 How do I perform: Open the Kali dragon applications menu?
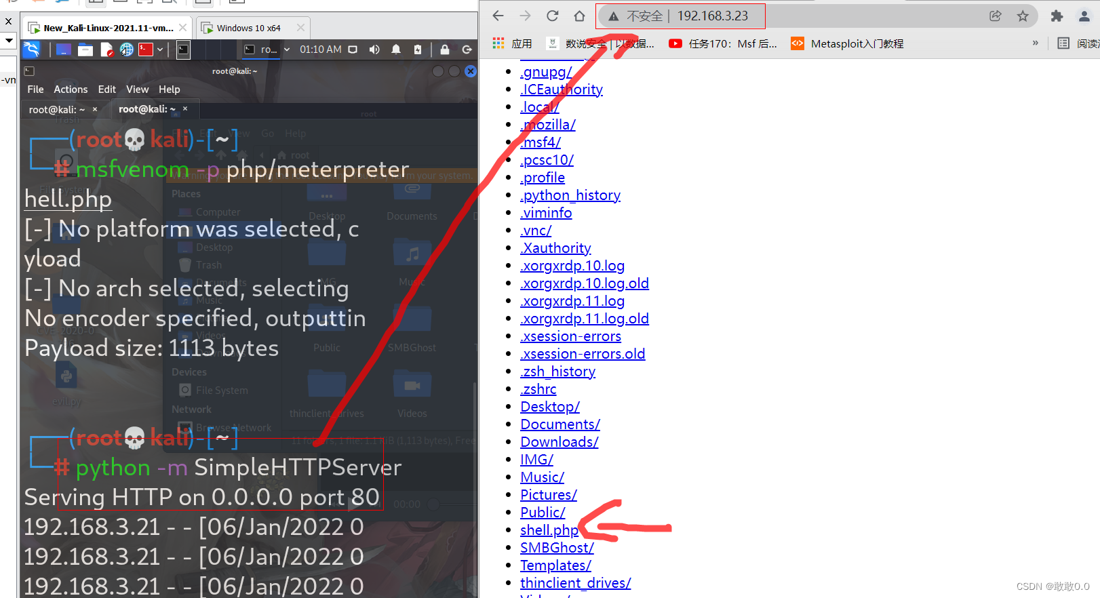[x=31, y=49]
